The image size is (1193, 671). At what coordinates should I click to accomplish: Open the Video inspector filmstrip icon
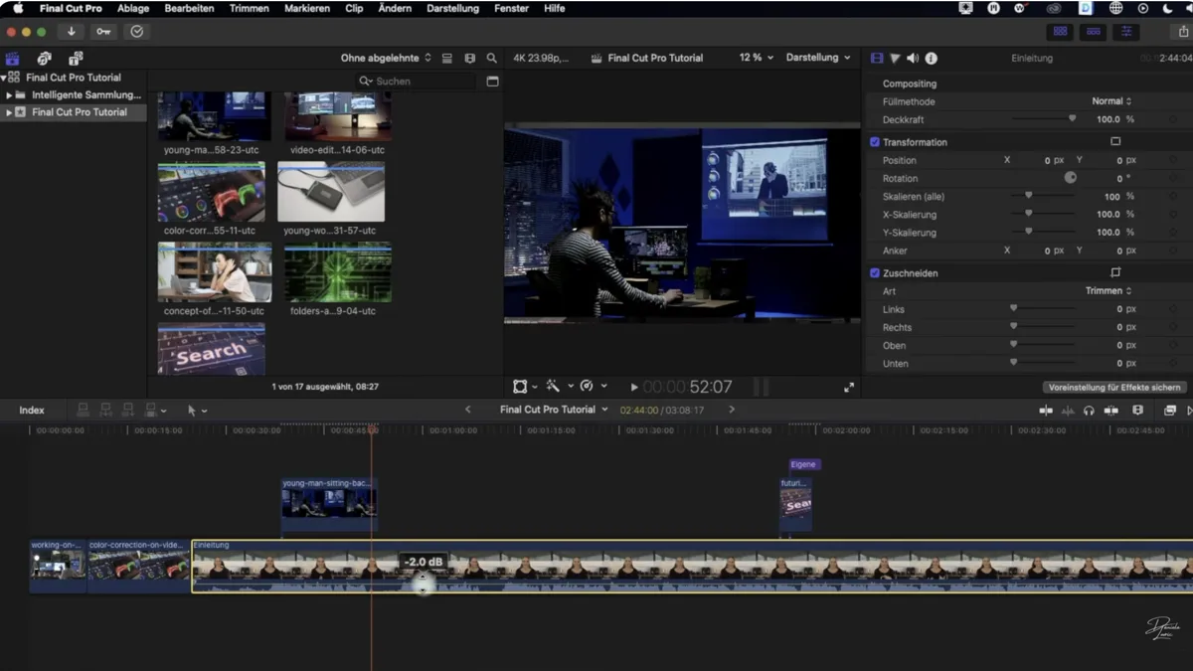pyautogui.click(x=877, y=59)
